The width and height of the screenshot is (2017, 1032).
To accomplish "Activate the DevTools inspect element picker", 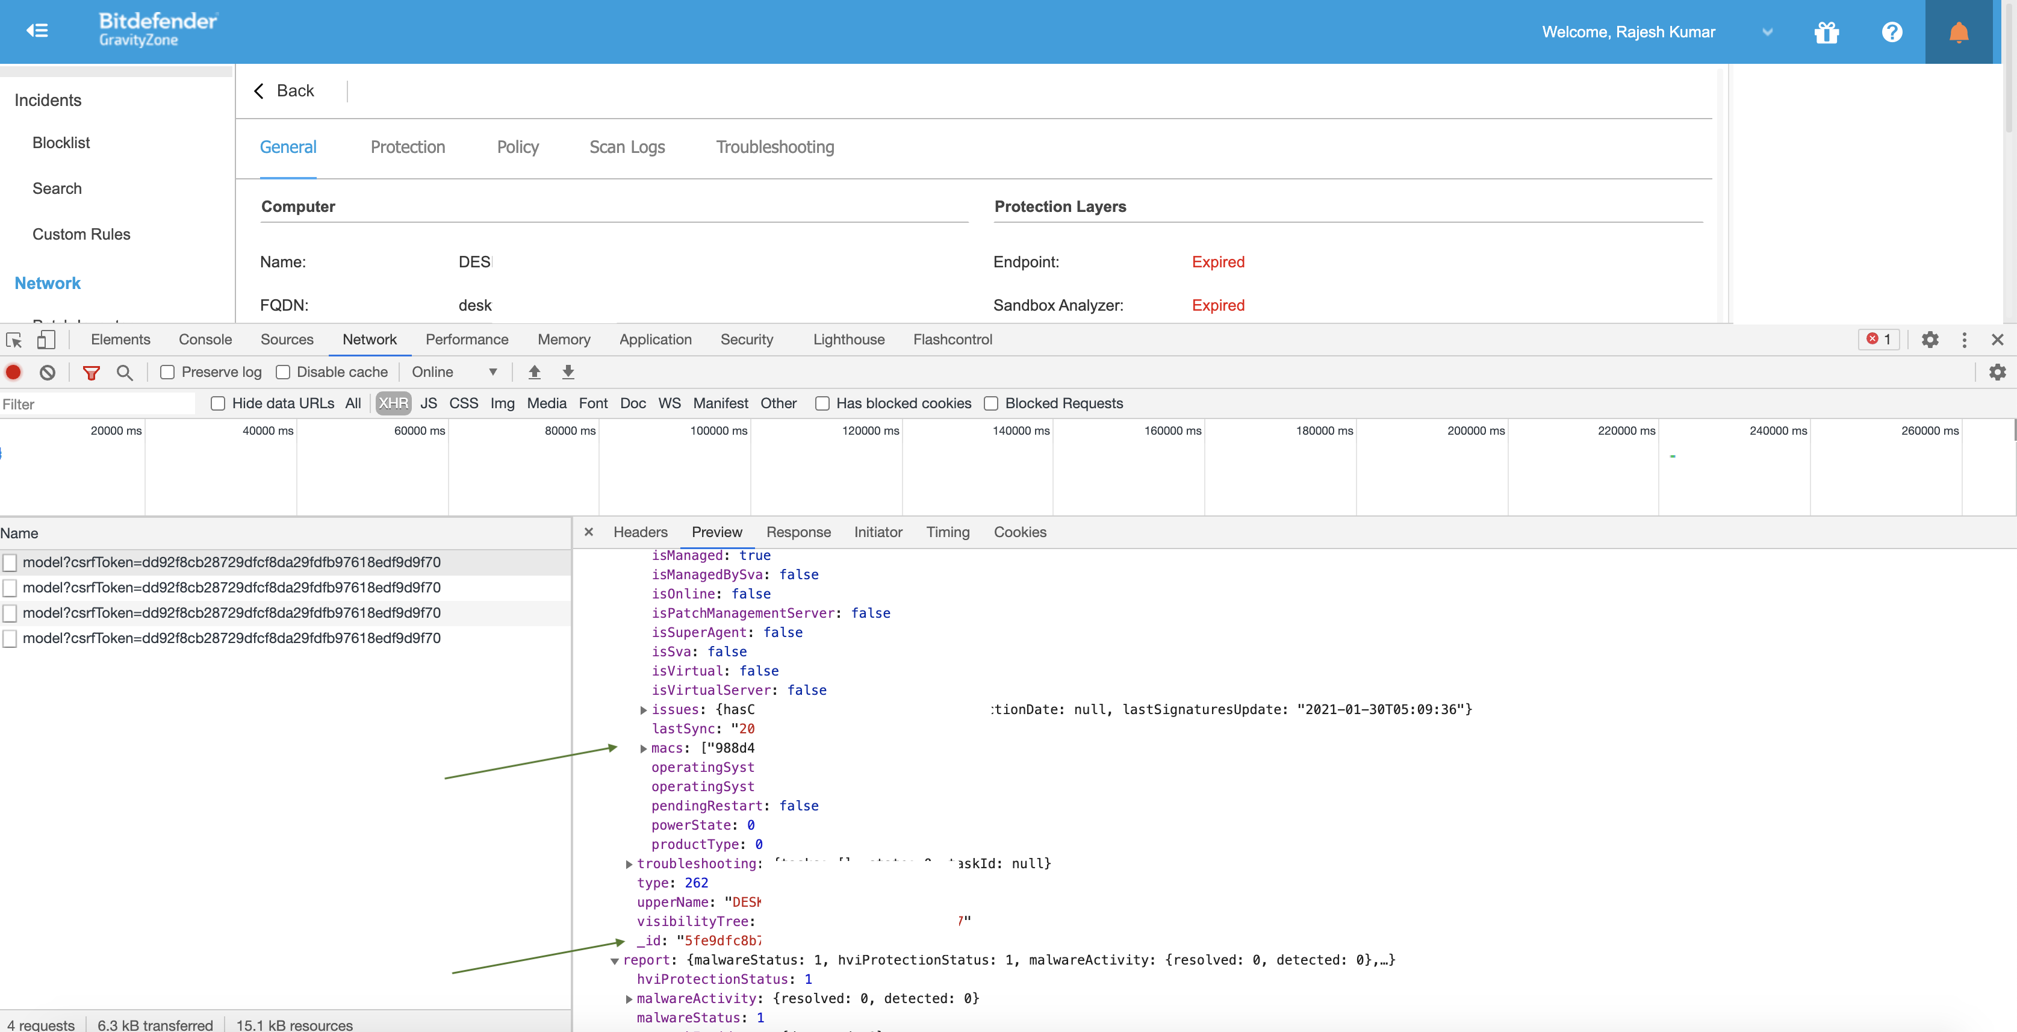I will tap(14, 340).
